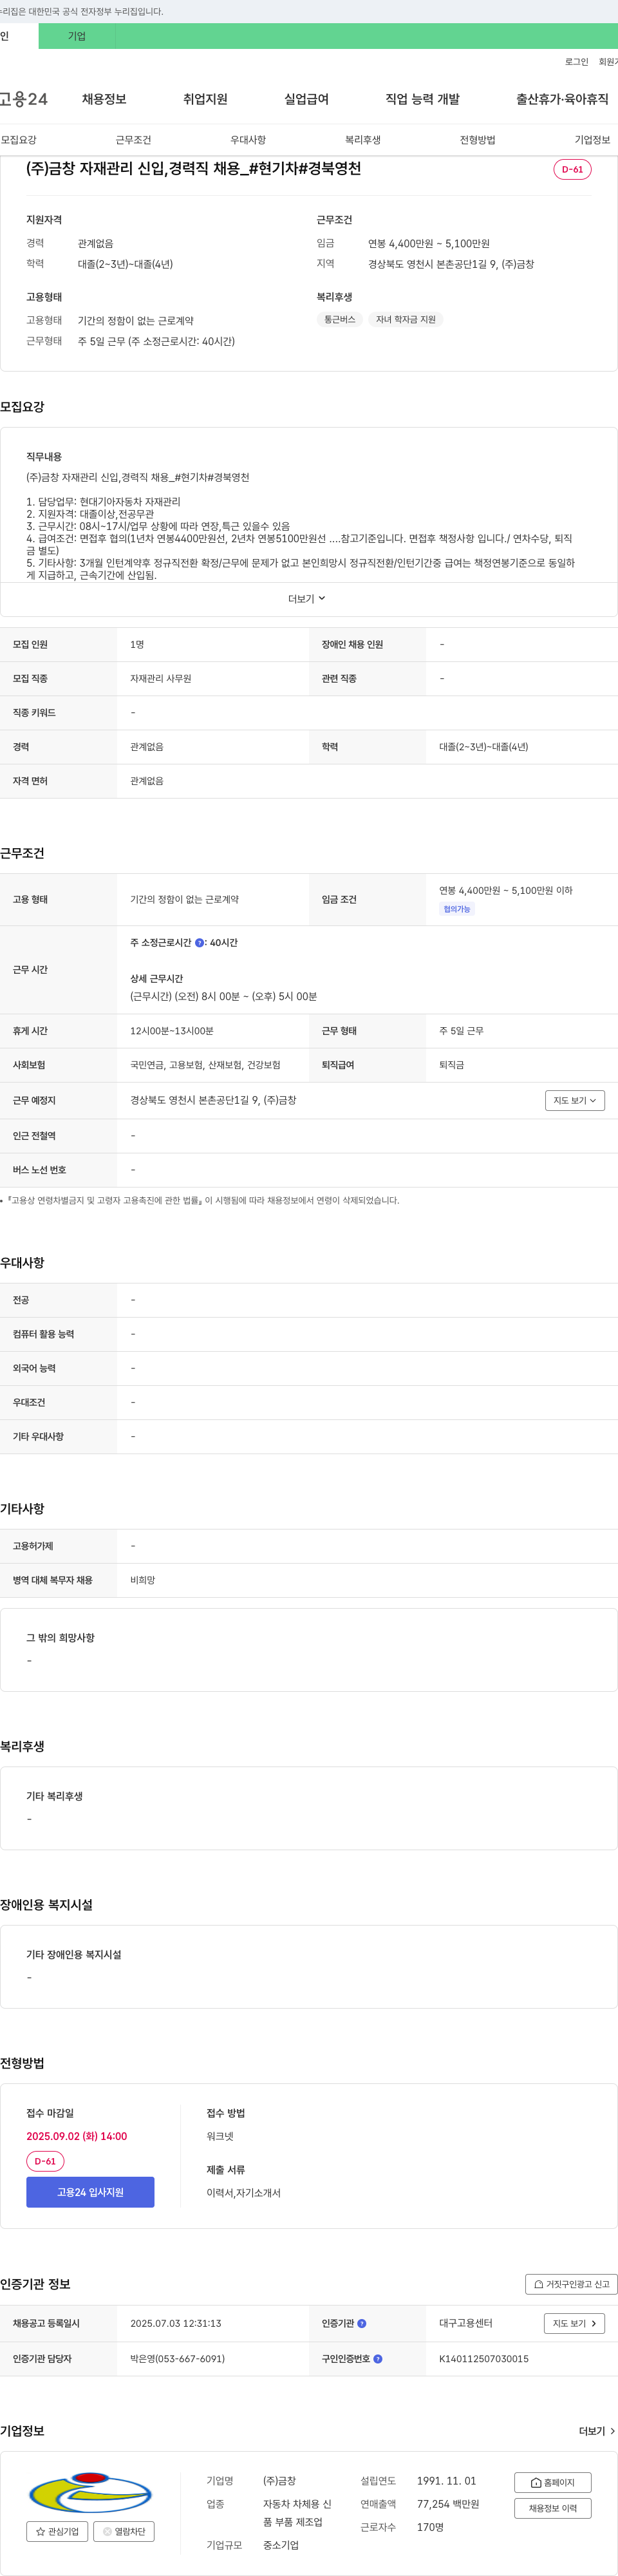Click the D-61 badge under 접수 마감일

click(45, 2161)
